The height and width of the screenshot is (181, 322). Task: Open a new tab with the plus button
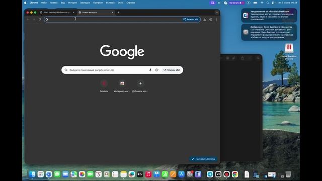click(x=118, y=12)
